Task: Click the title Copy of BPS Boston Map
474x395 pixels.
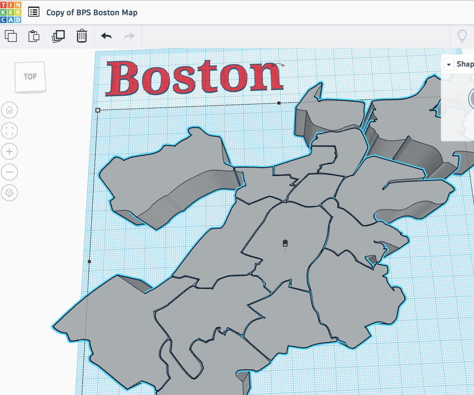Action: click(91, 12)
